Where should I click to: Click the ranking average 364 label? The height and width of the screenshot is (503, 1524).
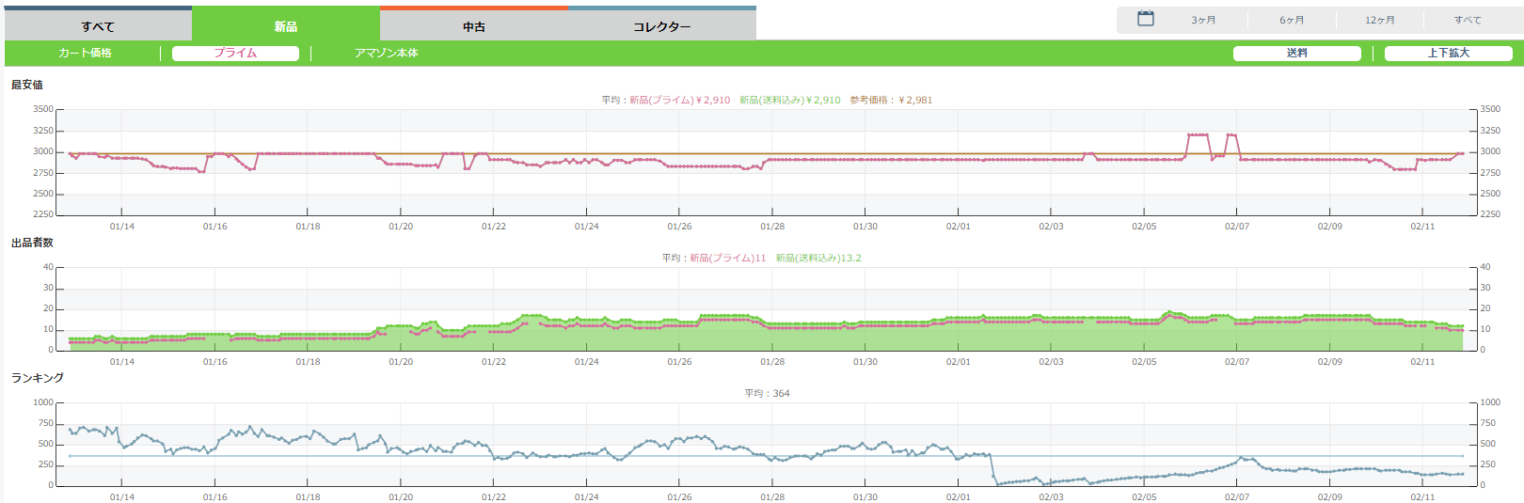click(767, 393)
